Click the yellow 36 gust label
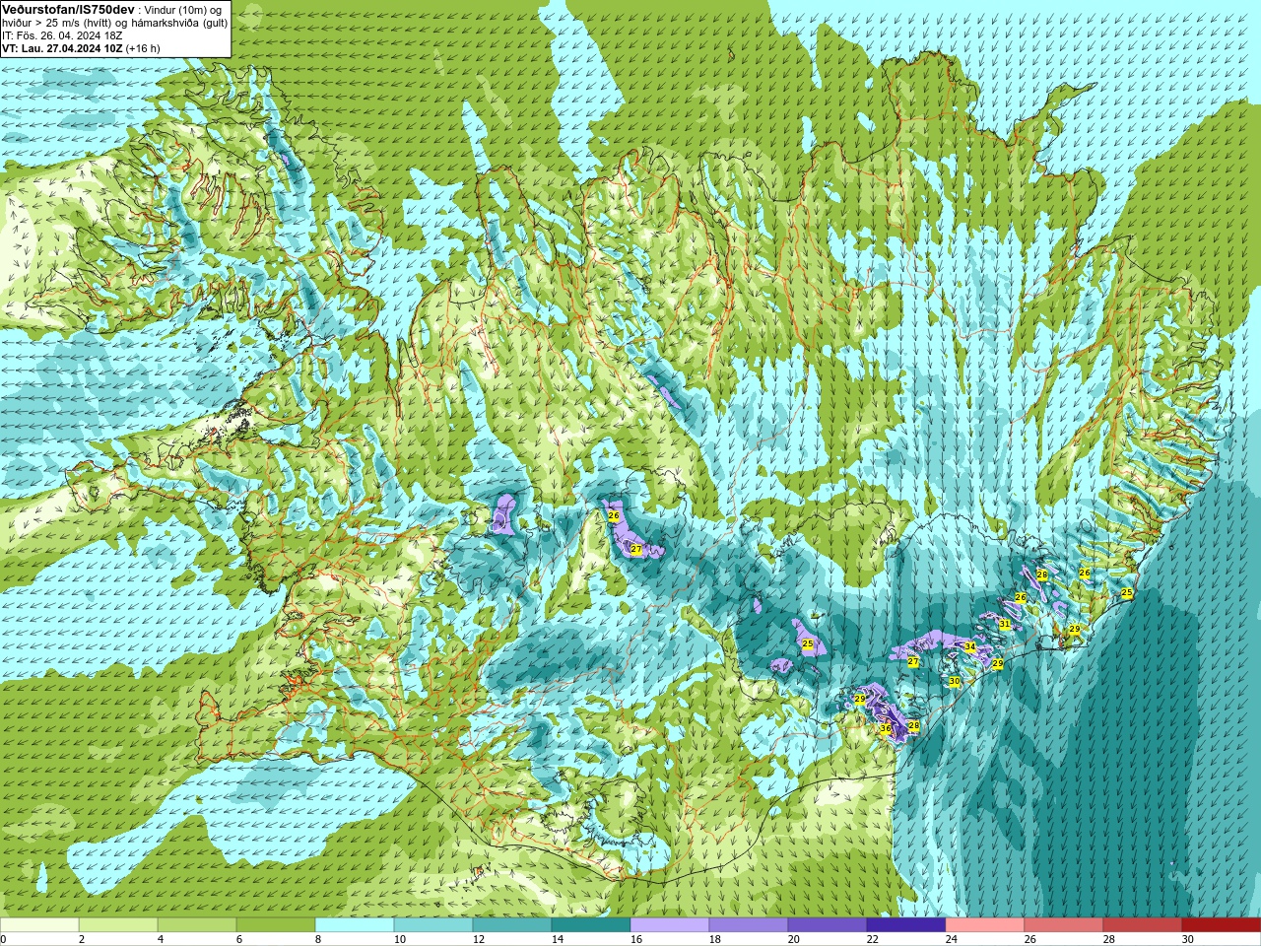Screen dimensions: 1261x946 pos(886,729)
